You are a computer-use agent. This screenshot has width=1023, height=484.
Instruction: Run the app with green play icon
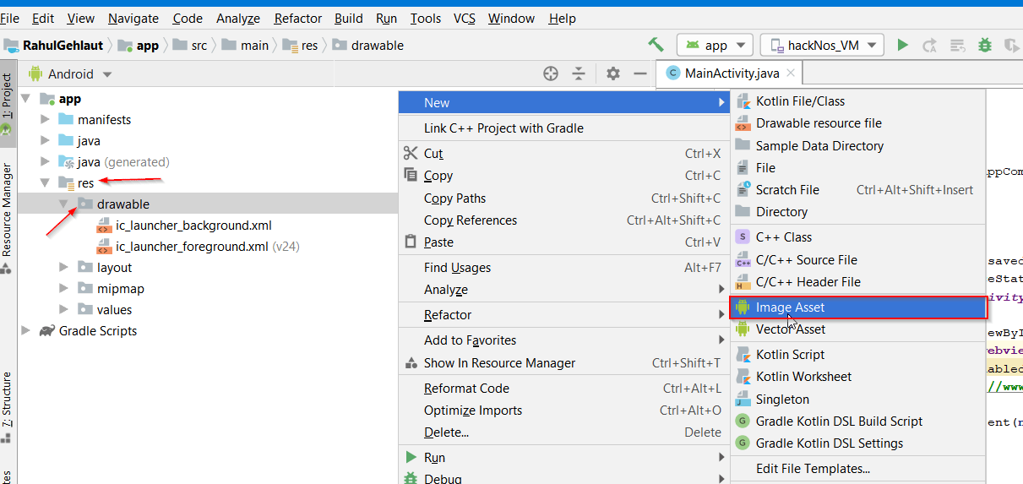pos(903,45)
